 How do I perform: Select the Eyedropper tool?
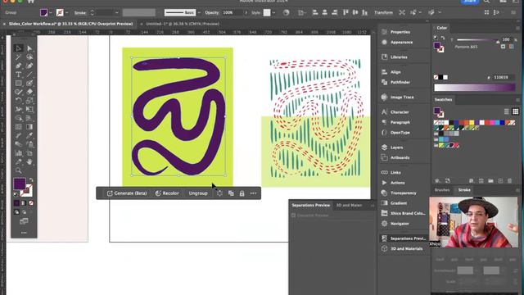tap(29, 135)
